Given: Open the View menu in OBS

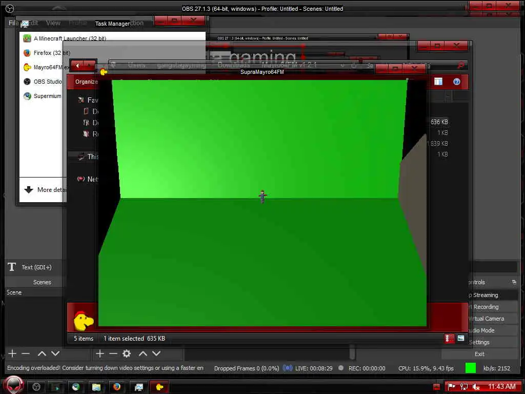Looking at the screenshot, I should coord(53,23).
